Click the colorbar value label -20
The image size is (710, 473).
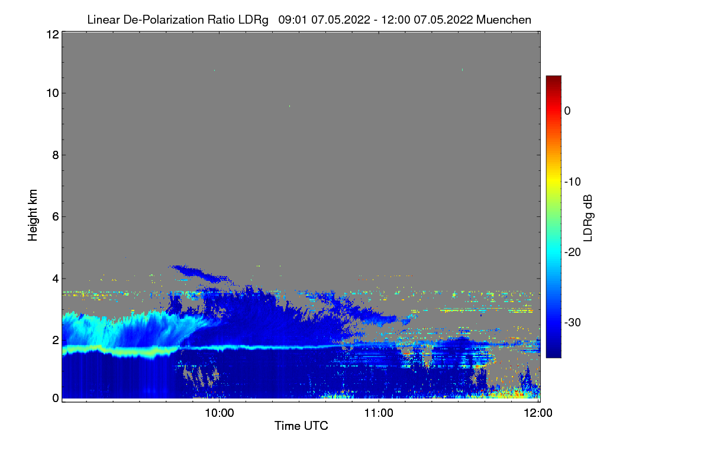click(572, 252)
